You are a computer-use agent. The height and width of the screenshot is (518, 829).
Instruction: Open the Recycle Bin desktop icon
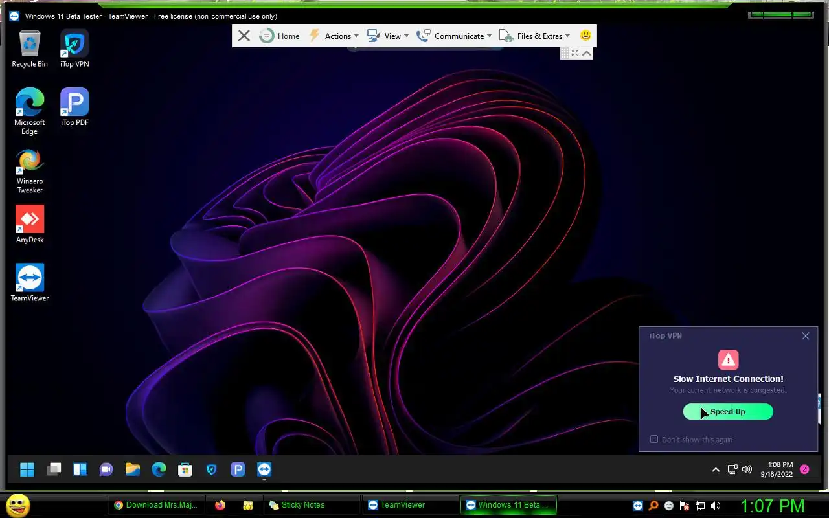[x=30, y=49]
